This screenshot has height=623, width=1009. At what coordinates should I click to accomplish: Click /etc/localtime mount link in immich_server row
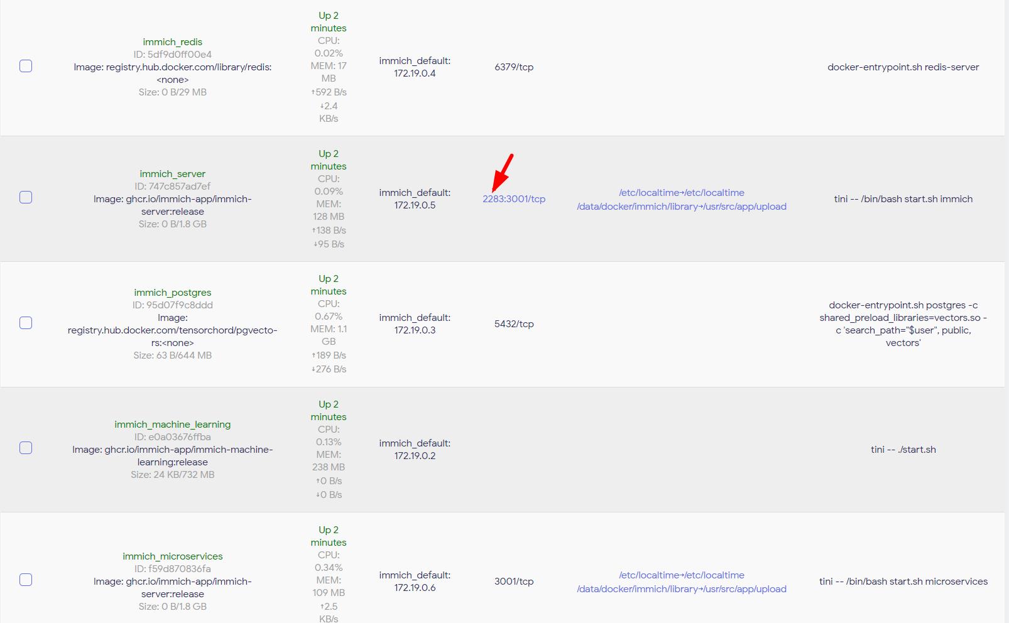[x=682, y=193]
